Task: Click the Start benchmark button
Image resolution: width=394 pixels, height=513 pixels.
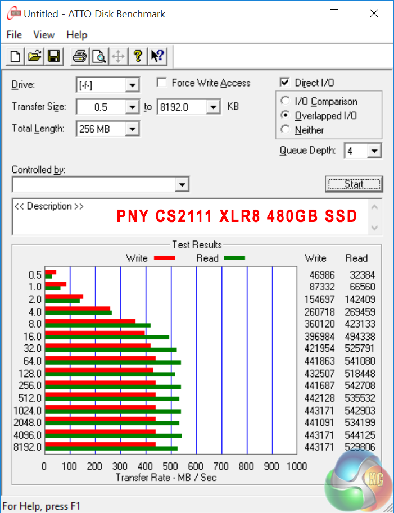Action: pos(354,184)
